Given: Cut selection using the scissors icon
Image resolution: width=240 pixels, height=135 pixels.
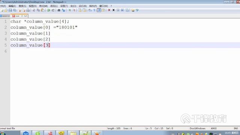Looking at the screenshot, I should [34, 10].
